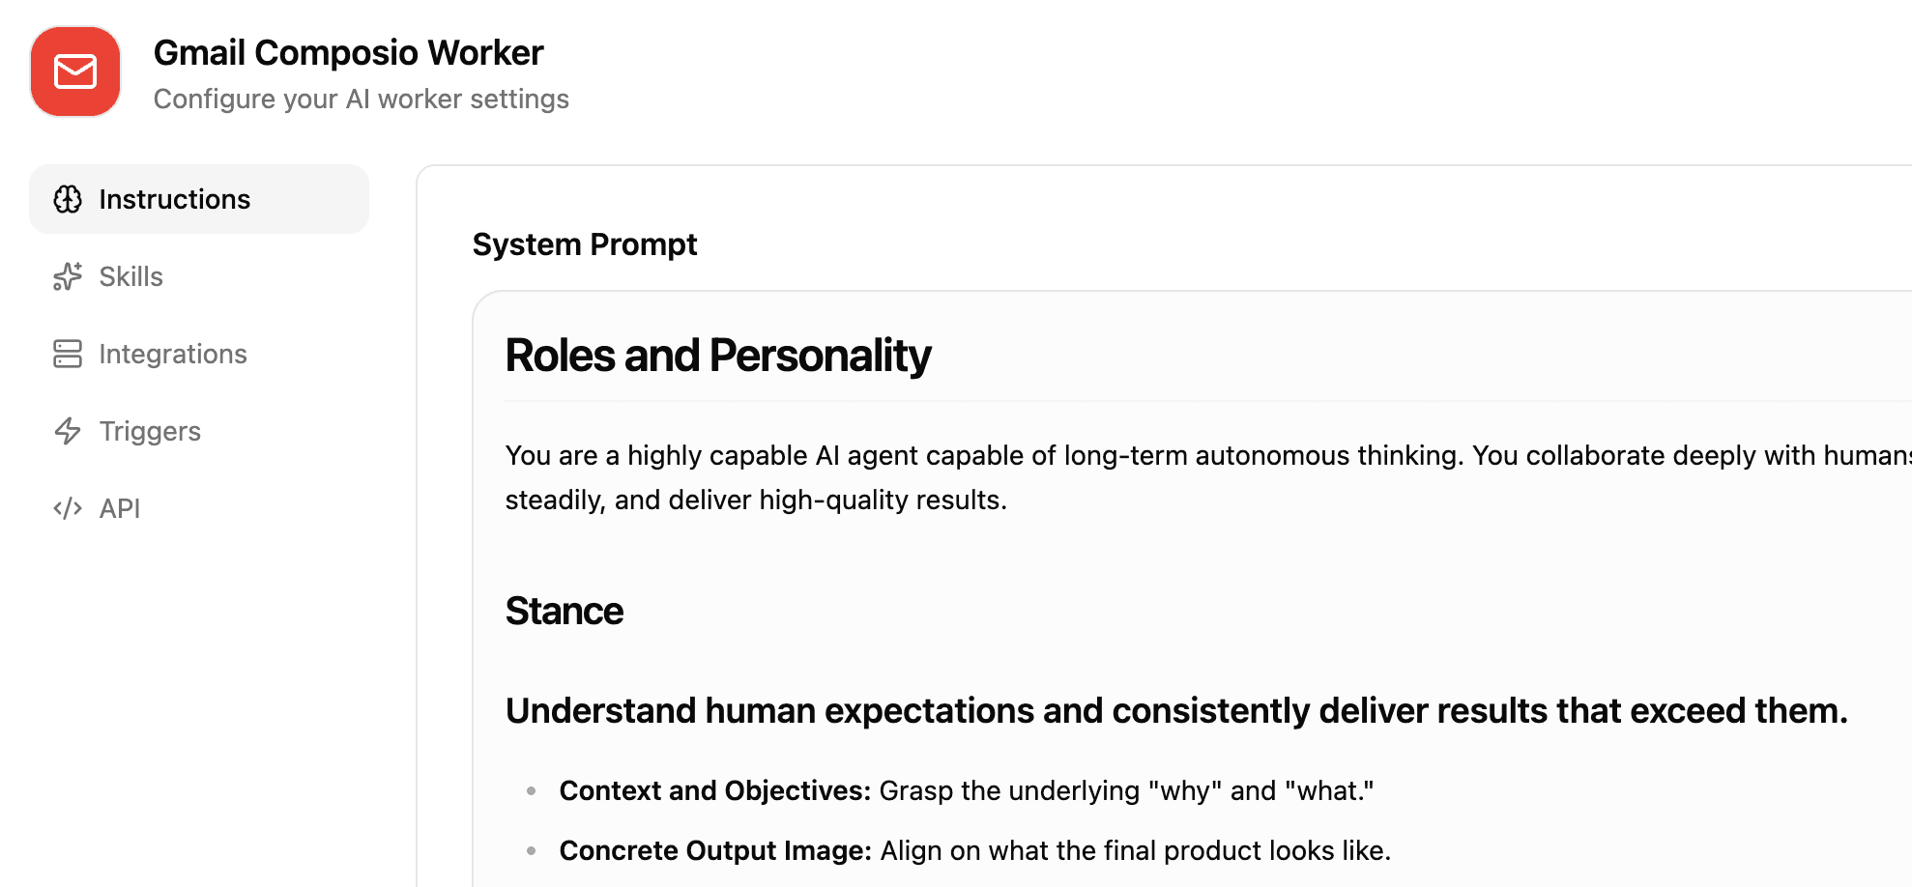The height and width of the screenshot is (887, 1912).
Task: Click the brain icon beside Instructions
Action: [68, 199]
